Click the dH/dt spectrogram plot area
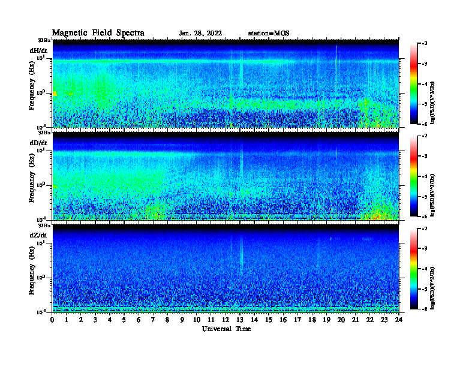This screenshot has width=475, height=367. 226,83
